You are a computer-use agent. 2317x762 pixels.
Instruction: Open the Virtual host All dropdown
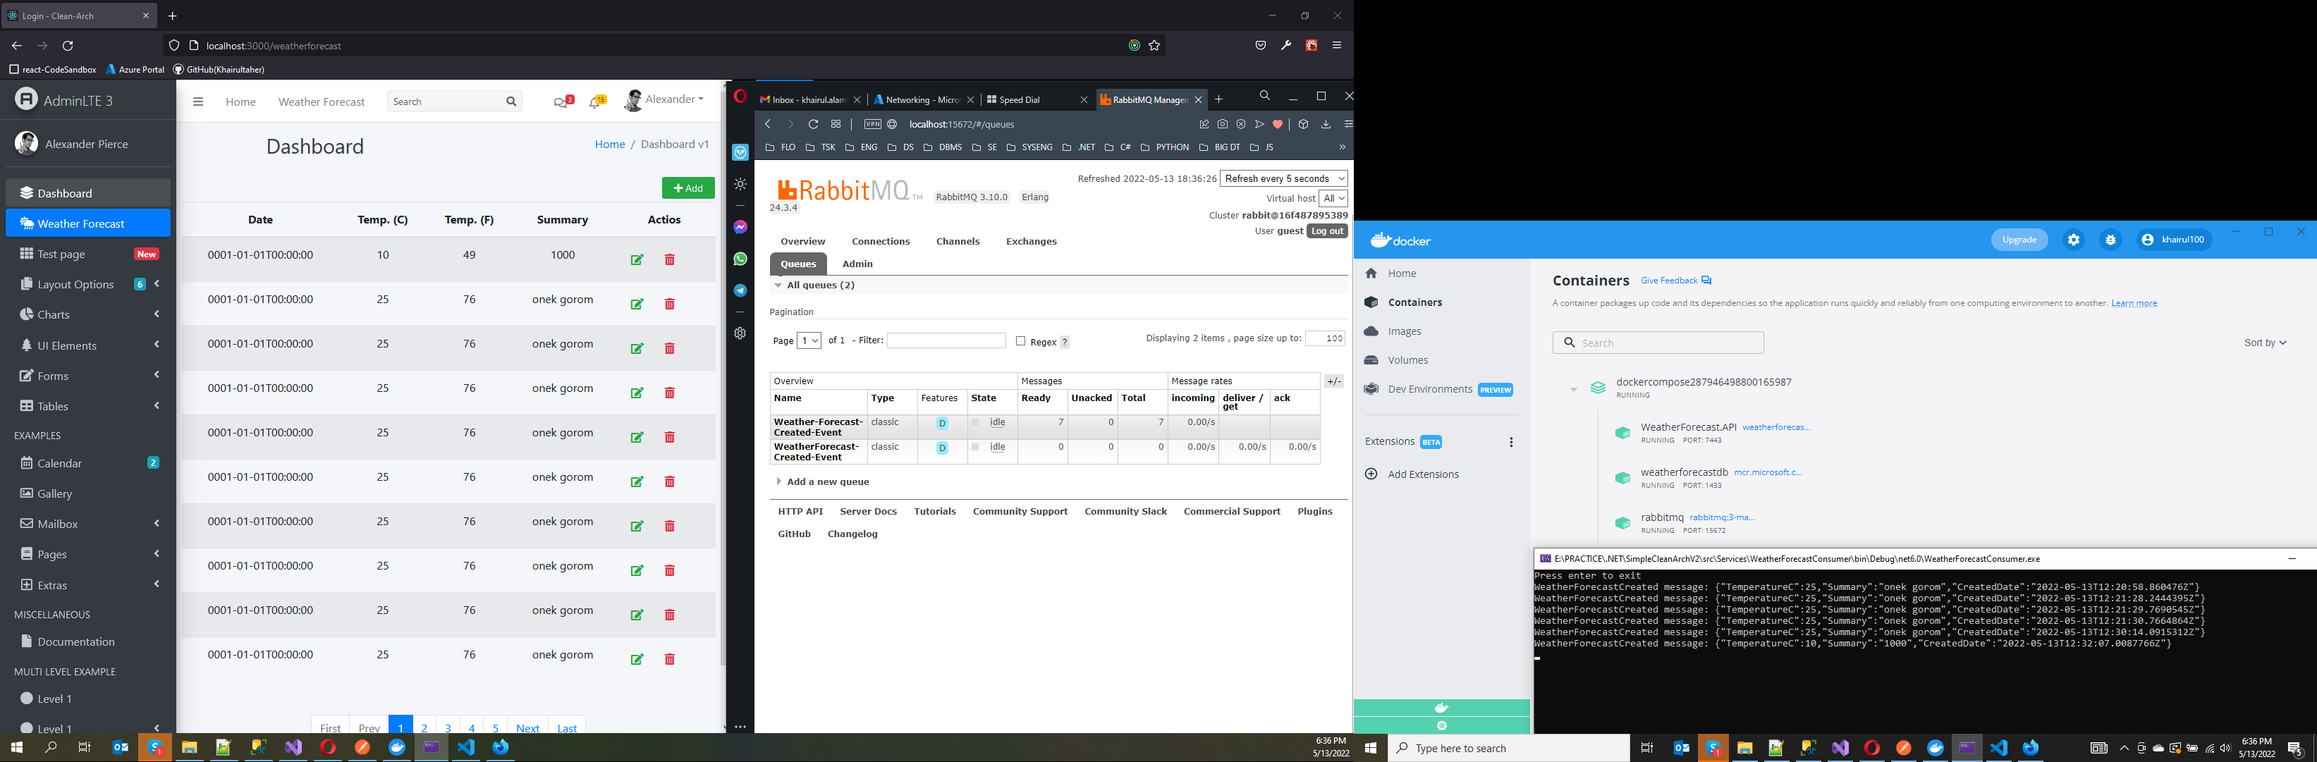pos(1333,198)
